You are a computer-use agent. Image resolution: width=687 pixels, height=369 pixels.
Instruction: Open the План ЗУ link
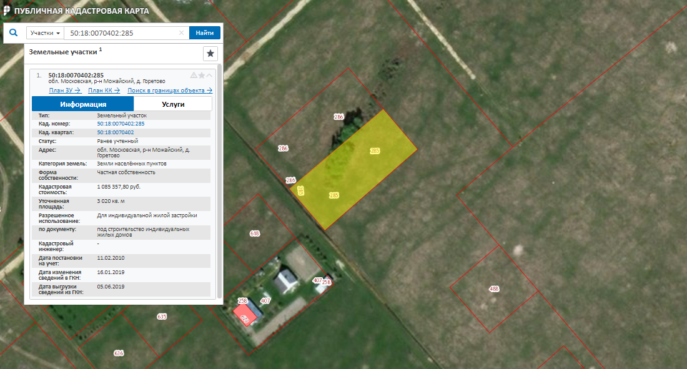click(65, 91)
